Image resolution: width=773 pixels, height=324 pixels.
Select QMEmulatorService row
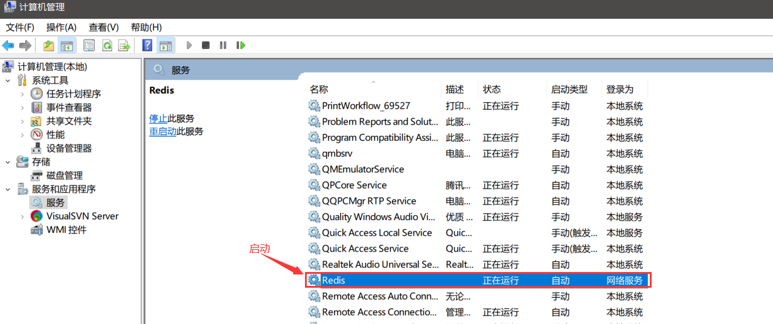click(477, 169)
